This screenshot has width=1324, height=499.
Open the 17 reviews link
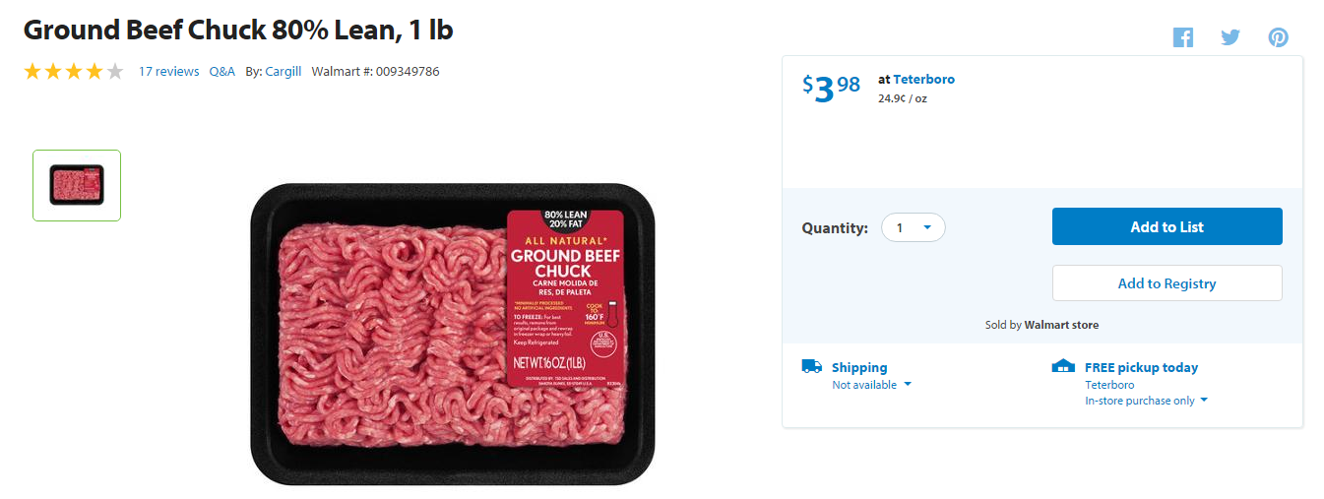(168, 71)
